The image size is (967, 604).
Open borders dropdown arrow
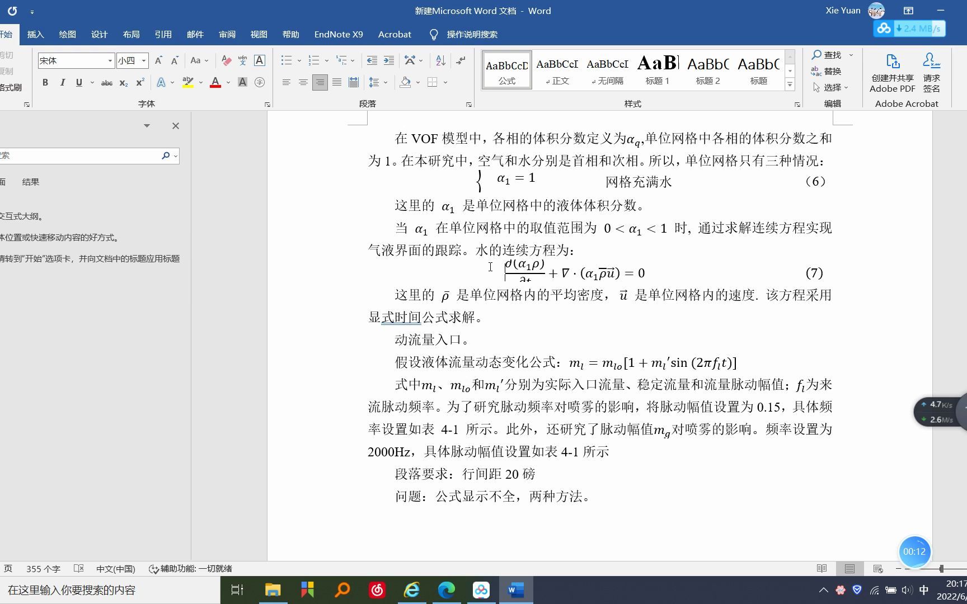[x=445, y=82]
